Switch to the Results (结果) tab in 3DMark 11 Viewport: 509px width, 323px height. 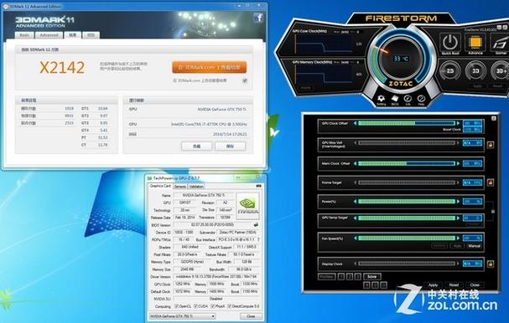pos(72,35)
